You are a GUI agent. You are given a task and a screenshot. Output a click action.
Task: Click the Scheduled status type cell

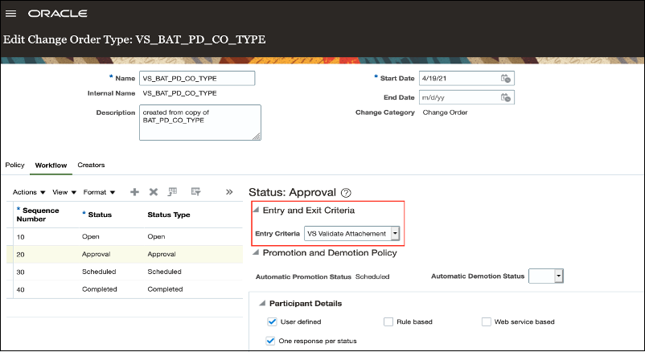[165, 272]
